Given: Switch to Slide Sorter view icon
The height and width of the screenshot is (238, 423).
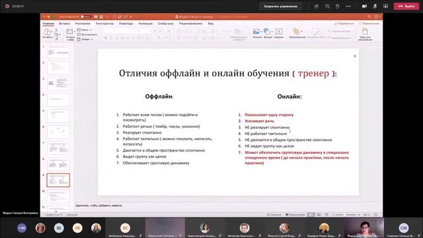Looking at the screenshot, I should pyautogui.click(x=319, y=215).
